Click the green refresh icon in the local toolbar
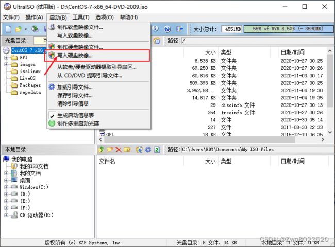This screenshot has width=335, height=247. pyautogui.click(x=157, y=150)
